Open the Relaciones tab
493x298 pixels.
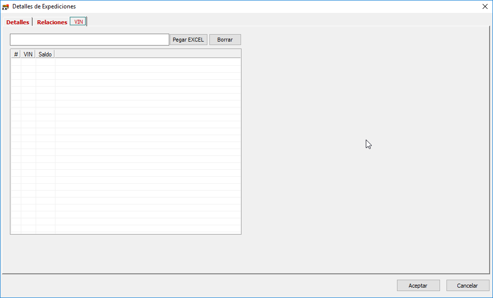pyautogui.click(x=52, y=22)
